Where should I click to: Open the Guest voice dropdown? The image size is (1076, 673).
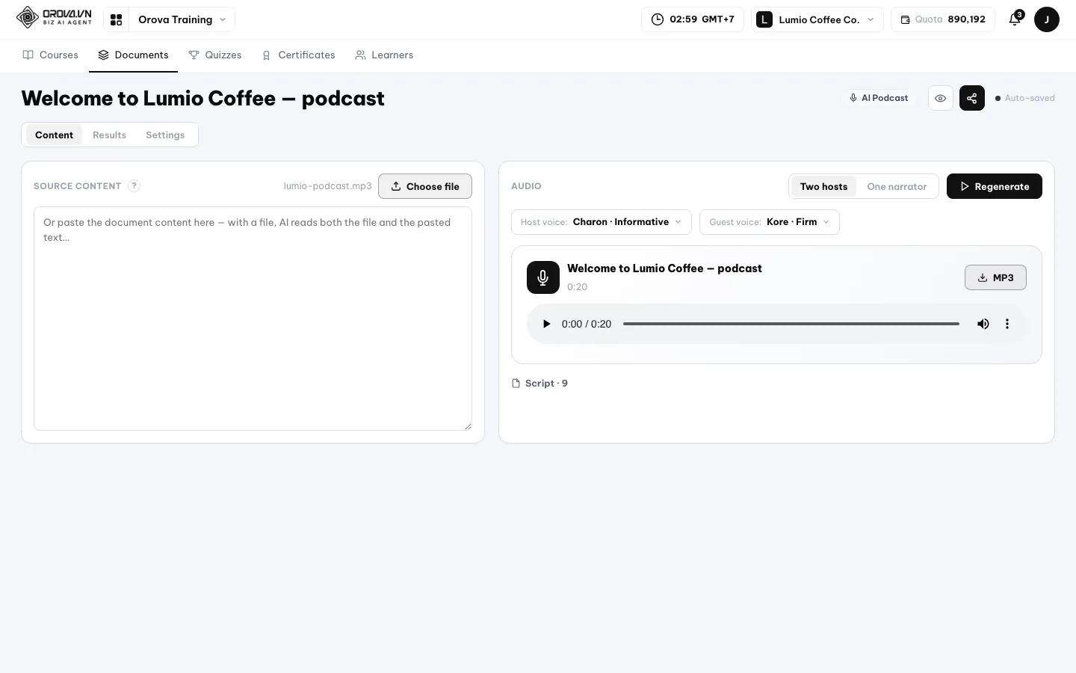pyautogui.click(x=770, y=222)
